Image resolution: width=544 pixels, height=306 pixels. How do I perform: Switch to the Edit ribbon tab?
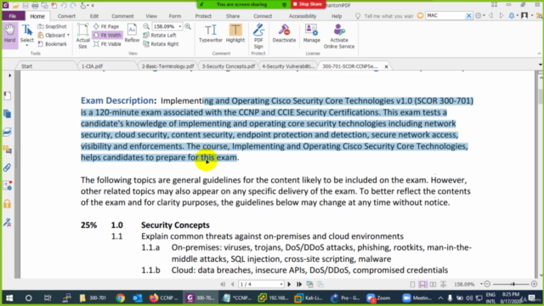[94, 16]
